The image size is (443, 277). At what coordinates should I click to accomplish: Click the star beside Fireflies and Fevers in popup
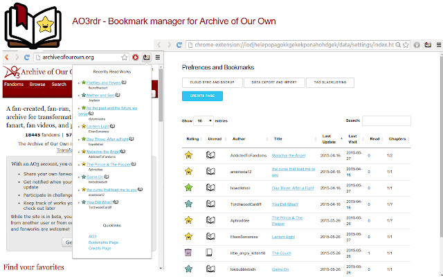point(84,82)
